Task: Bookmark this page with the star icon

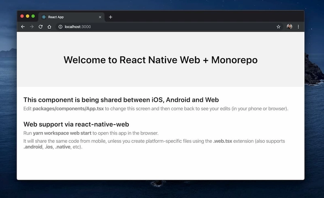Action: (278, 27)
